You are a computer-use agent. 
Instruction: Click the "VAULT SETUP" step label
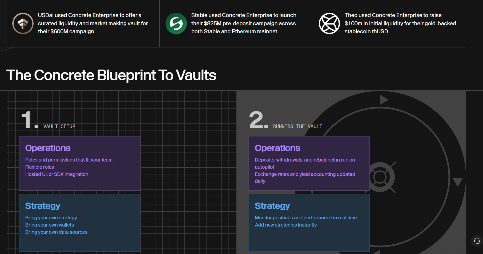(59, 126)
